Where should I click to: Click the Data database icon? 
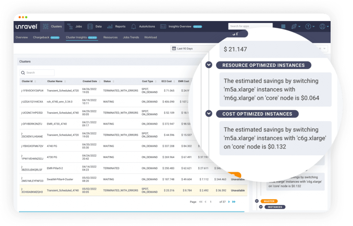click(90, 26)
